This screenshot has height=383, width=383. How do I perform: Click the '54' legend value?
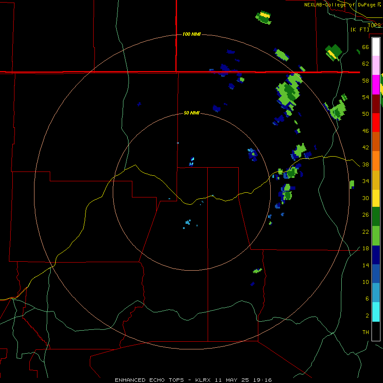tap(366, 97)
